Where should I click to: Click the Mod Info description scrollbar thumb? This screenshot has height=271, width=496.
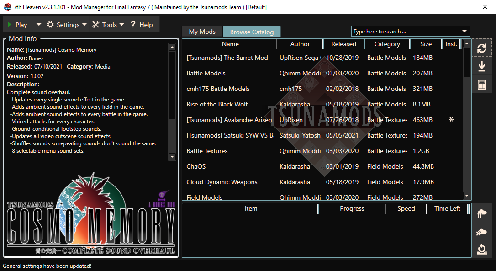[172, 85]
